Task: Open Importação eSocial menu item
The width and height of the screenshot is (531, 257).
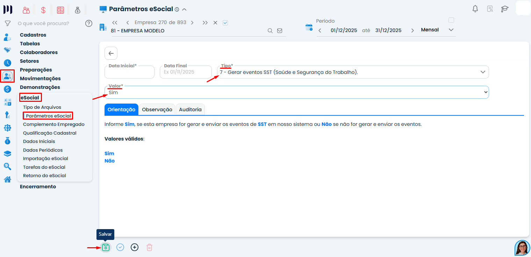Action: click(45, 158)
